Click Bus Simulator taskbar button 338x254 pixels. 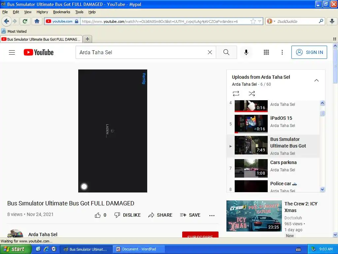coord(86,249)
